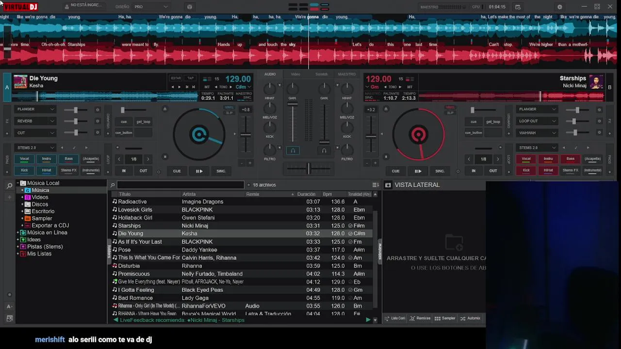621x349 pixels.
Task: Open the Remixes tab in the sideview
Action: click(x=420, y=318)
